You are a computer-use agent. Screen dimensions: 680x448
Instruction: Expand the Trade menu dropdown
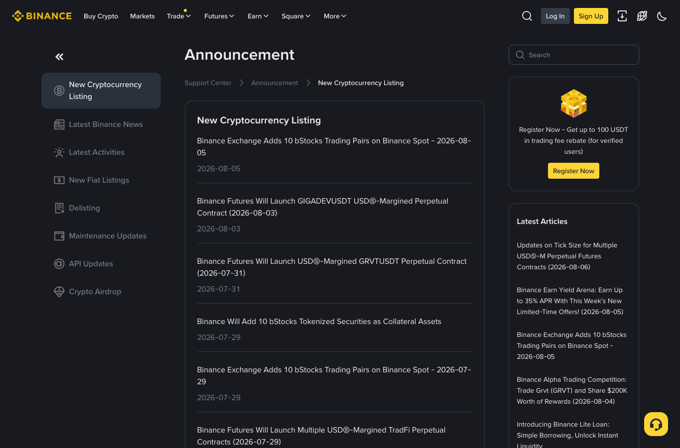179,16
